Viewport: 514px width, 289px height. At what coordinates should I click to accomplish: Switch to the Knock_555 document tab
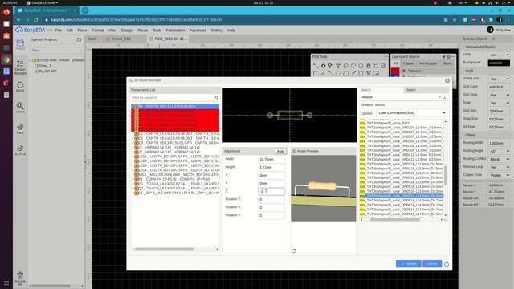121,39
